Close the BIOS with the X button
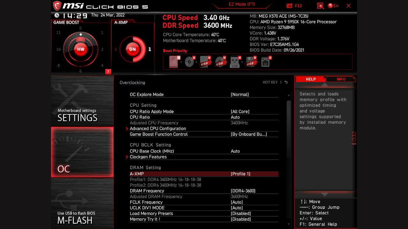Image resolution: width=408 pixels, height=229 pixels. point(348,6)
